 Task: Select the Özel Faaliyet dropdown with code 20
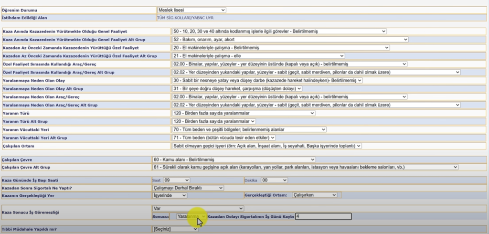281,48
